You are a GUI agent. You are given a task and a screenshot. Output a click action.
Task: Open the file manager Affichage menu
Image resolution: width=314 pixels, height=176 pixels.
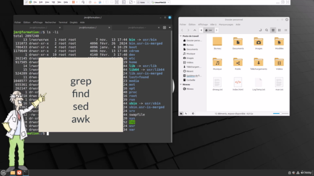(203, 24)
